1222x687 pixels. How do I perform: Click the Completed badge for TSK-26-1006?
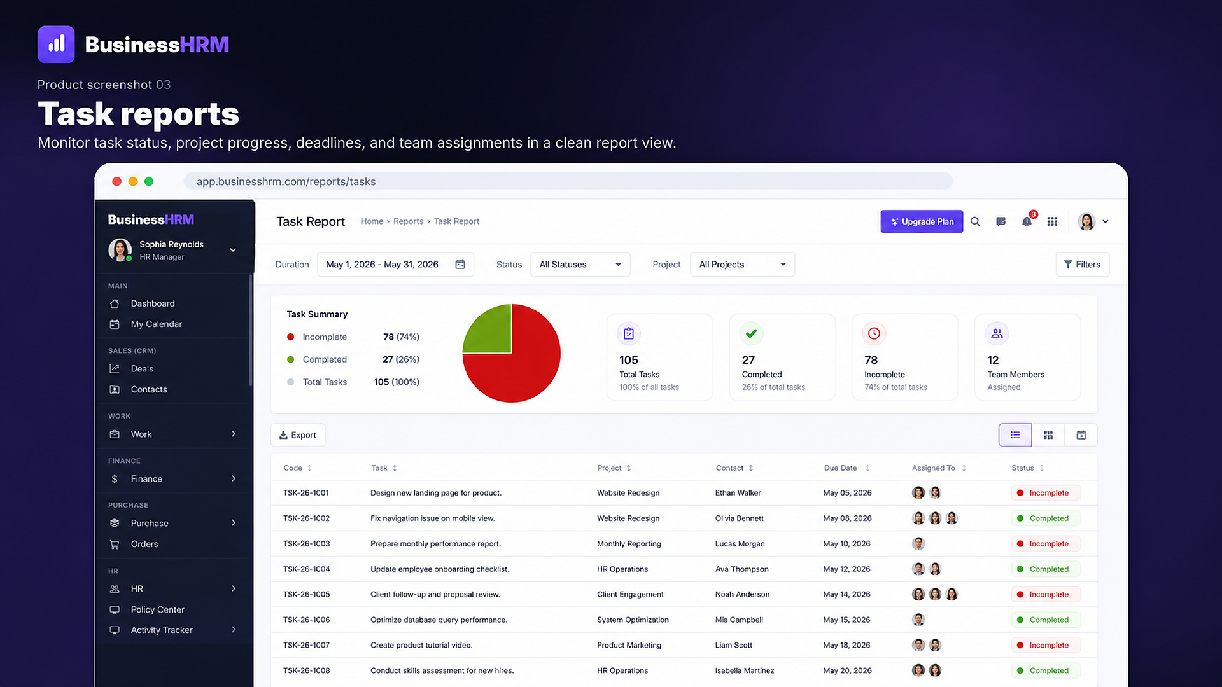pyautogui.click(x=1045, y=620)
